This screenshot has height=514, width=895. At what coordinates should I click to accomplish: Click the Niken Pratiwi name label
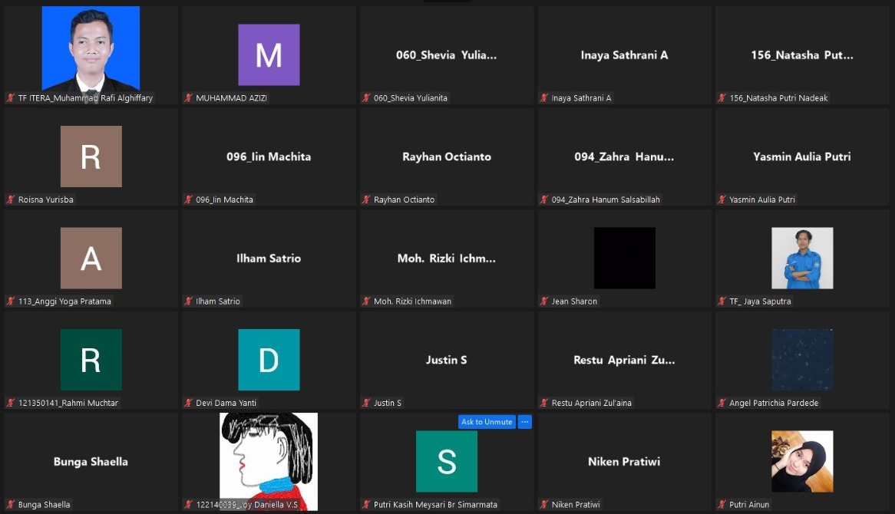[576, 505]
